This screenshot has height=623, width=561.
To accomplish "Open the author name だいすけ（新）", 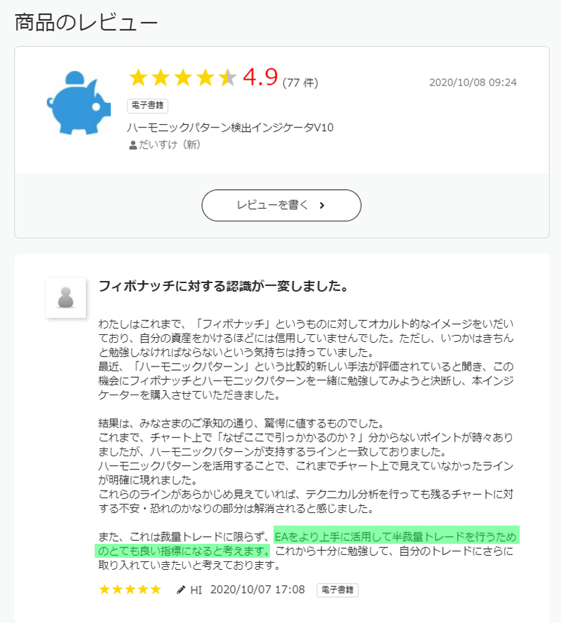I will pos(169,144).
